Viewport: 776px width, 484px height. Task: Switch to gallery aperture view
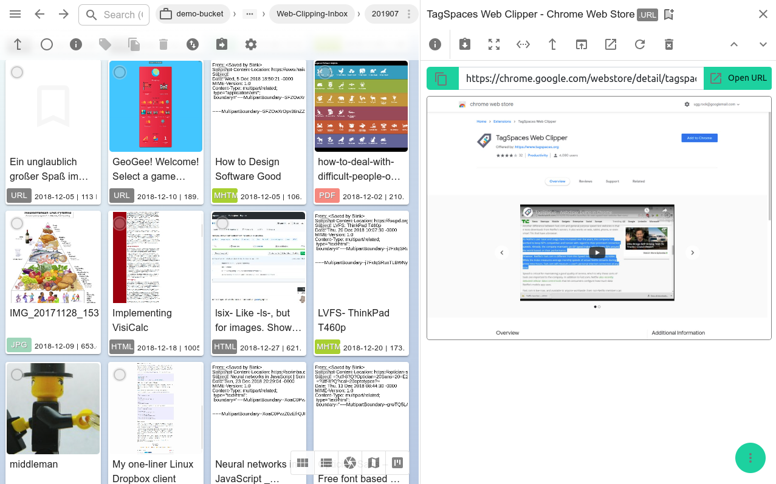[x=350, y=463]
